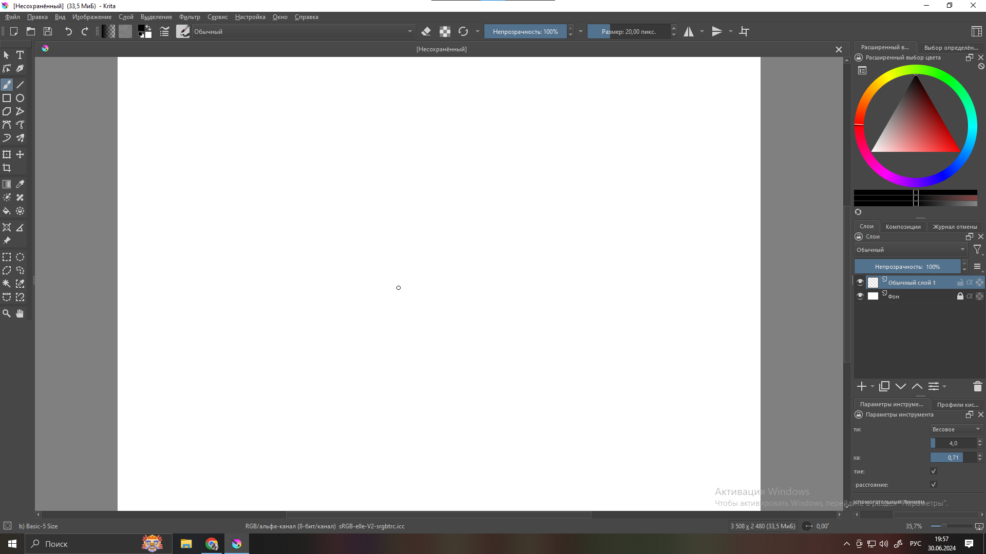Select the Color sampler eyedropper tool
Image resolution: width=986 pixels, height=554 pixels.
tap(20, 184)
